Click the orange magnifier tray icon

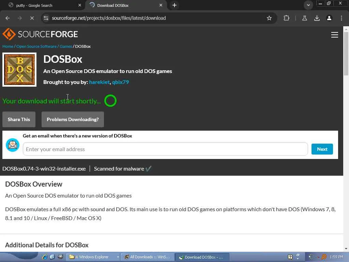pos(324,257)
